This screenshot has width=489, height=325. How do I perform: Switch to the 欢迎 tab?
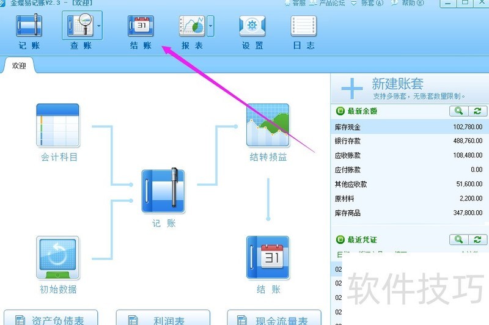pyautogui.click(x=19, y=66)
